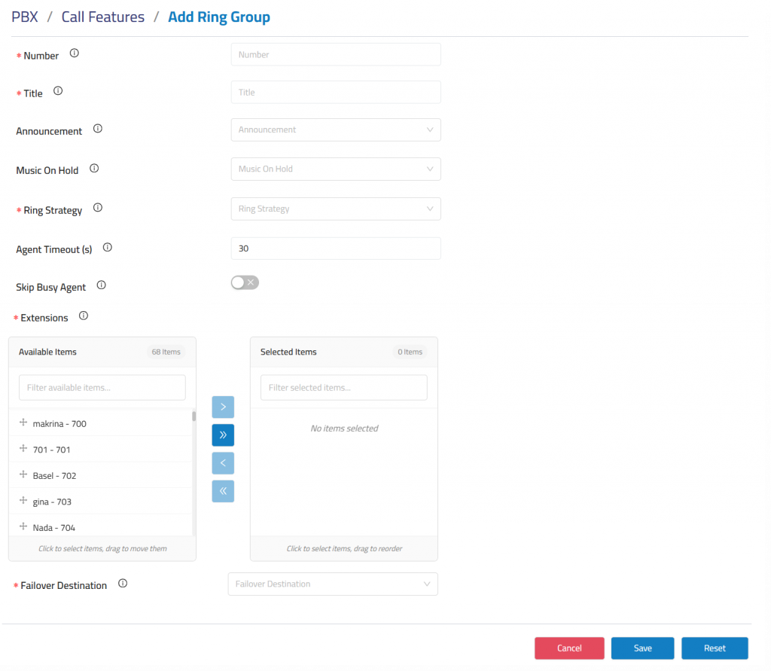The image size is (771, 671).
Task: Toggle the Skip Busy Agent switch
Action: coord(245,282)
